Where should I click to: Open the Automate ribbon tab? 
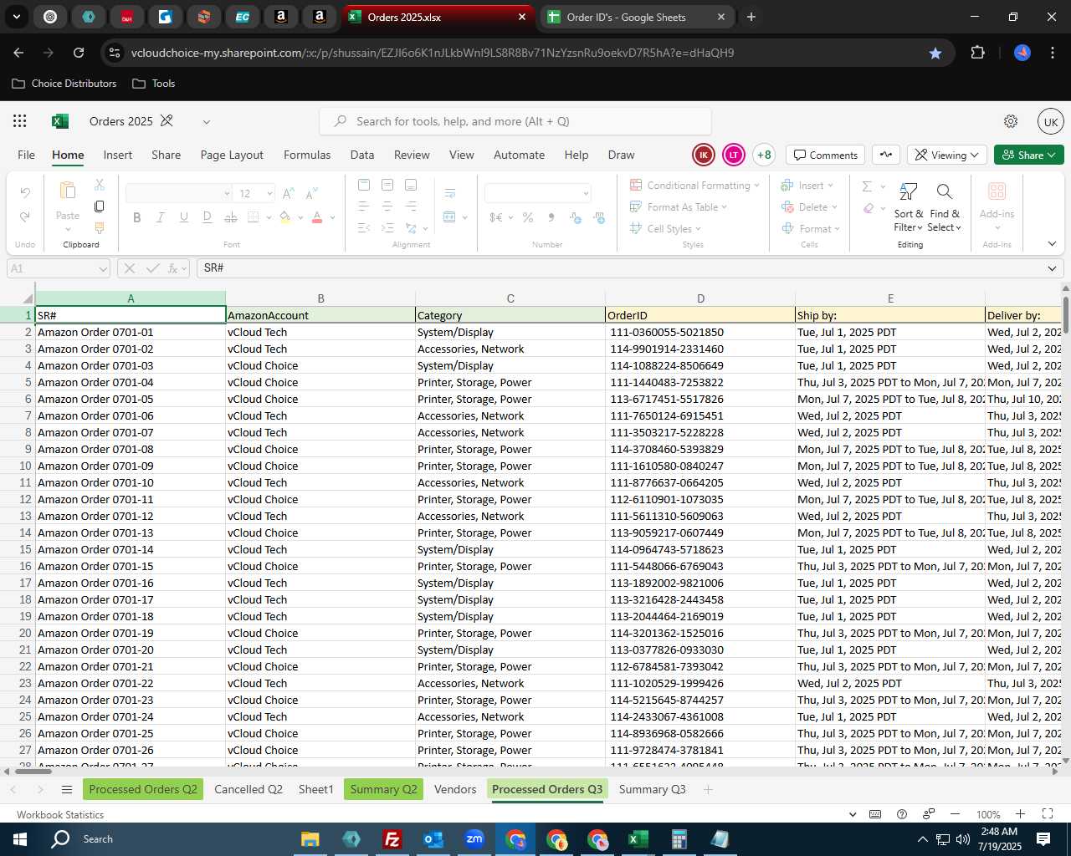pos(519,155)
